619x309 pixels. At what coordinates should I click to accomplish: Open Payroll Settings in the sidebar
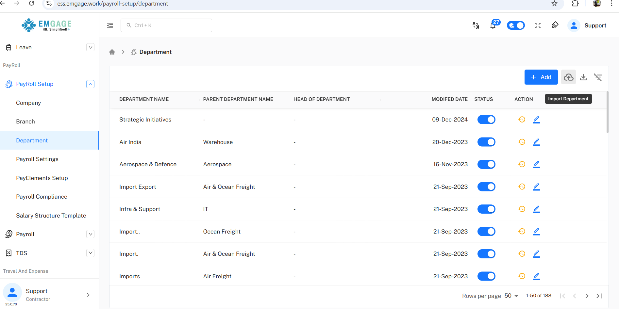[37, 159]
